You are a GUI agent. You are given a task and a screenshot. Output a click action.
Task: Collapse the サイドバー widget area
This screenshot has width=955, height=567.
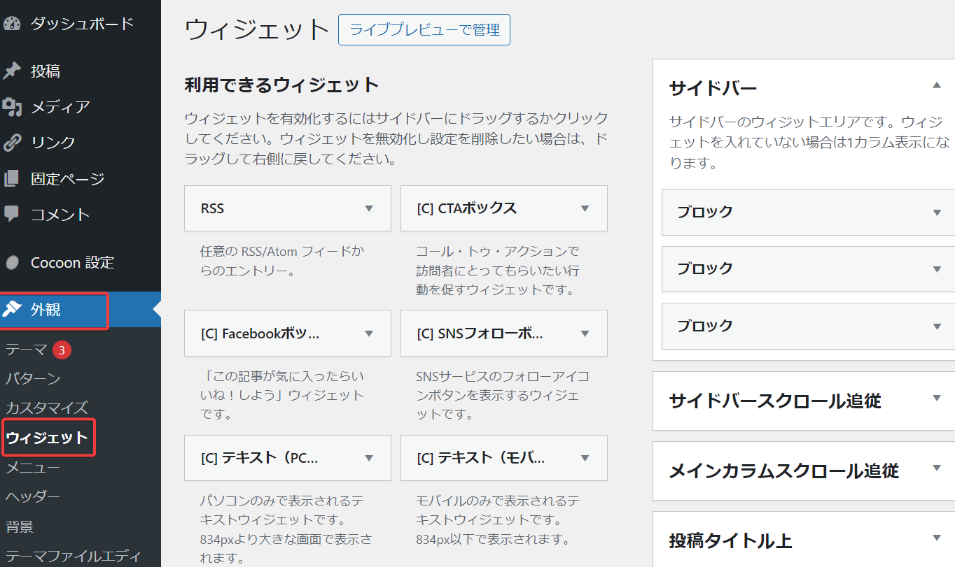pos(937,85)
